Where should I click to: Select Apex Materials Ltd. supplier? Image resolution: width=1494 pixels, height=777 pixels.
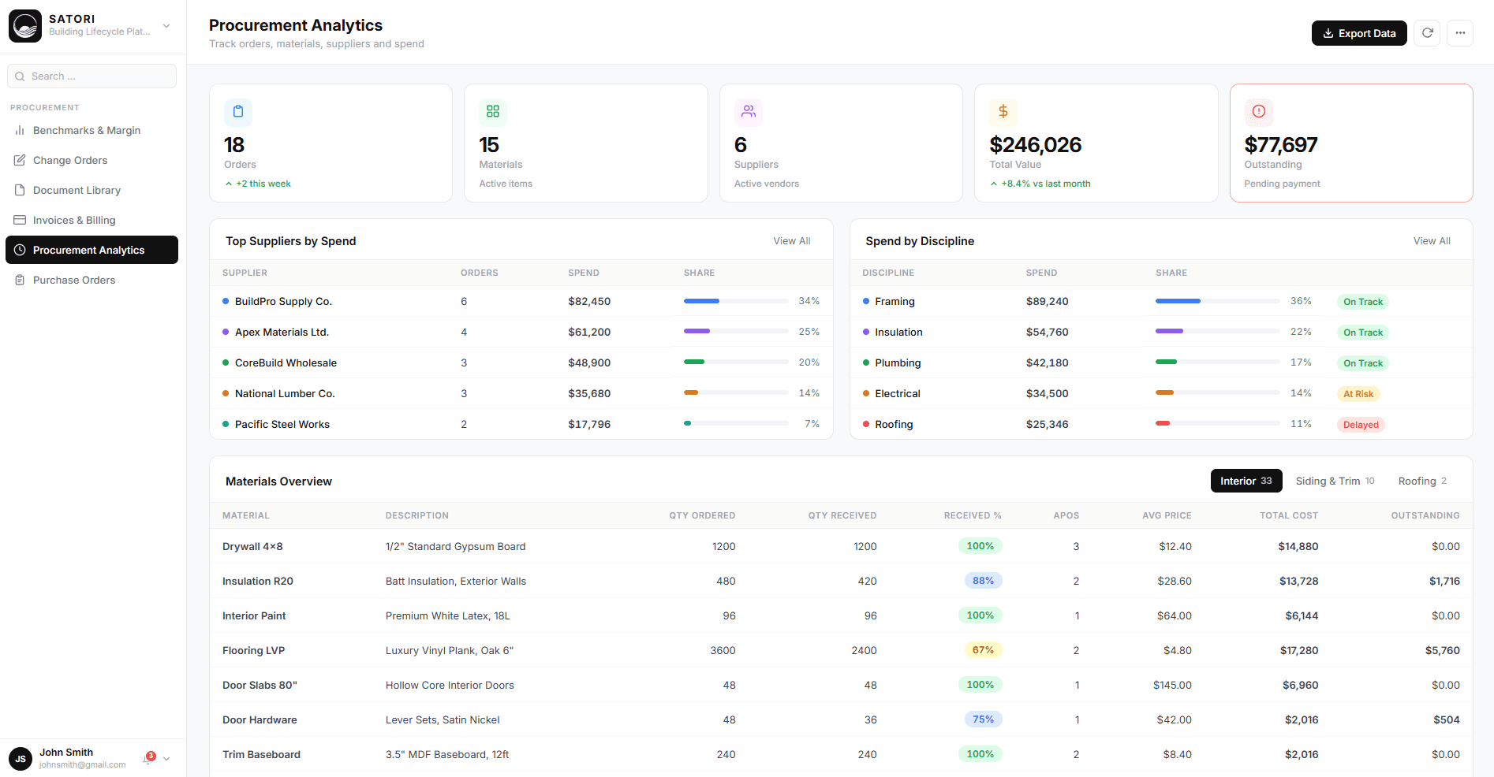521,332
